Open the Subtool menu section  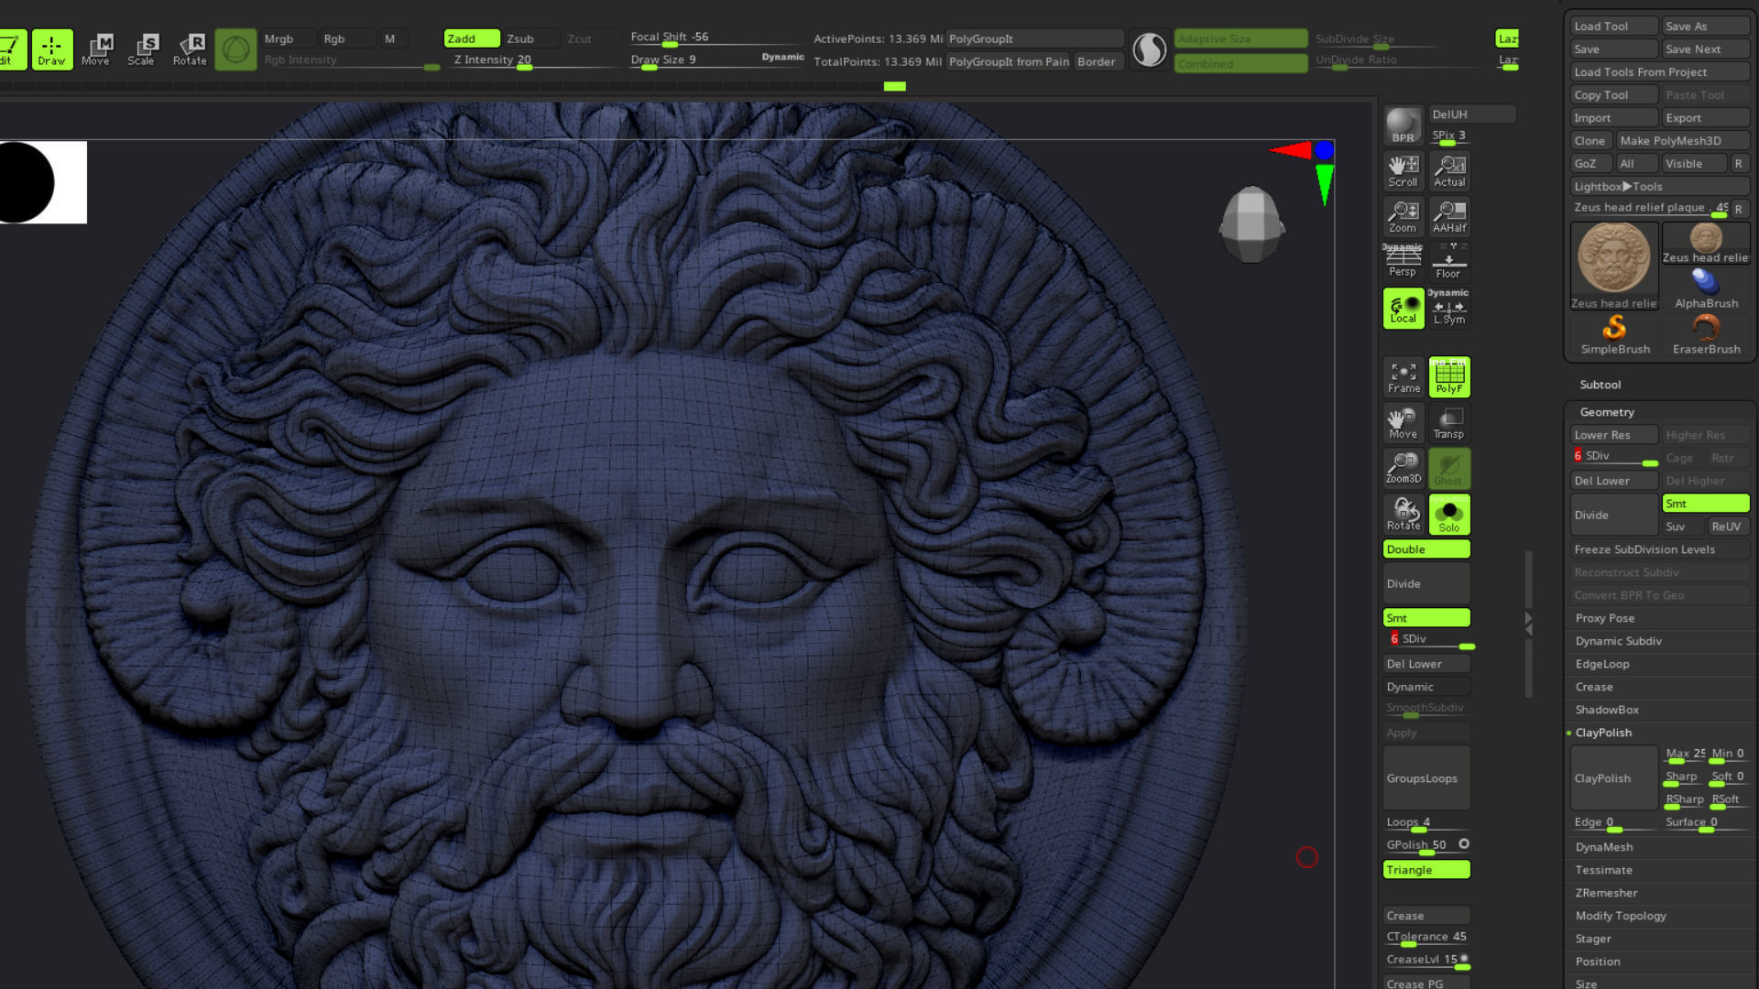(1600, 385)
